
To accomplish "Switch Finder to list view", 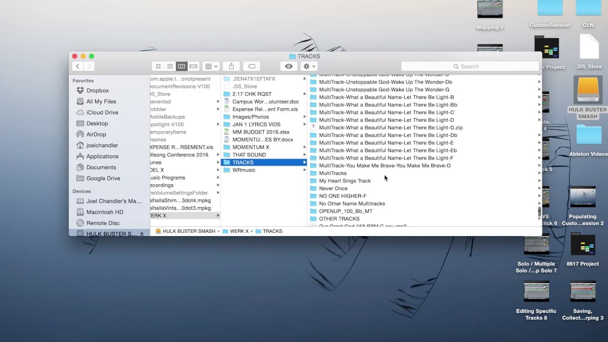I will coord(170,66).
